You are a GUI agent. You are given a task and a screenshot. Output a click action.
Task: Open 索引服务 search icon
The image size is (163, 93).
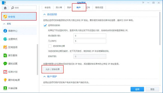point(5,55)
